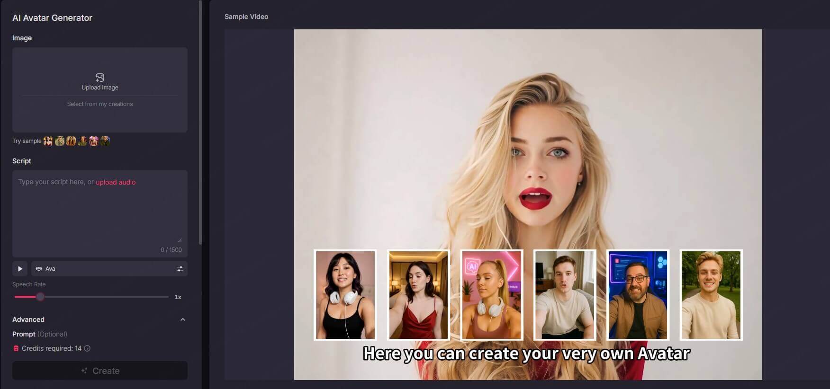The image size is (830, 389).
Task: Open the upload audio link
Action: click(x=116, y=182)
